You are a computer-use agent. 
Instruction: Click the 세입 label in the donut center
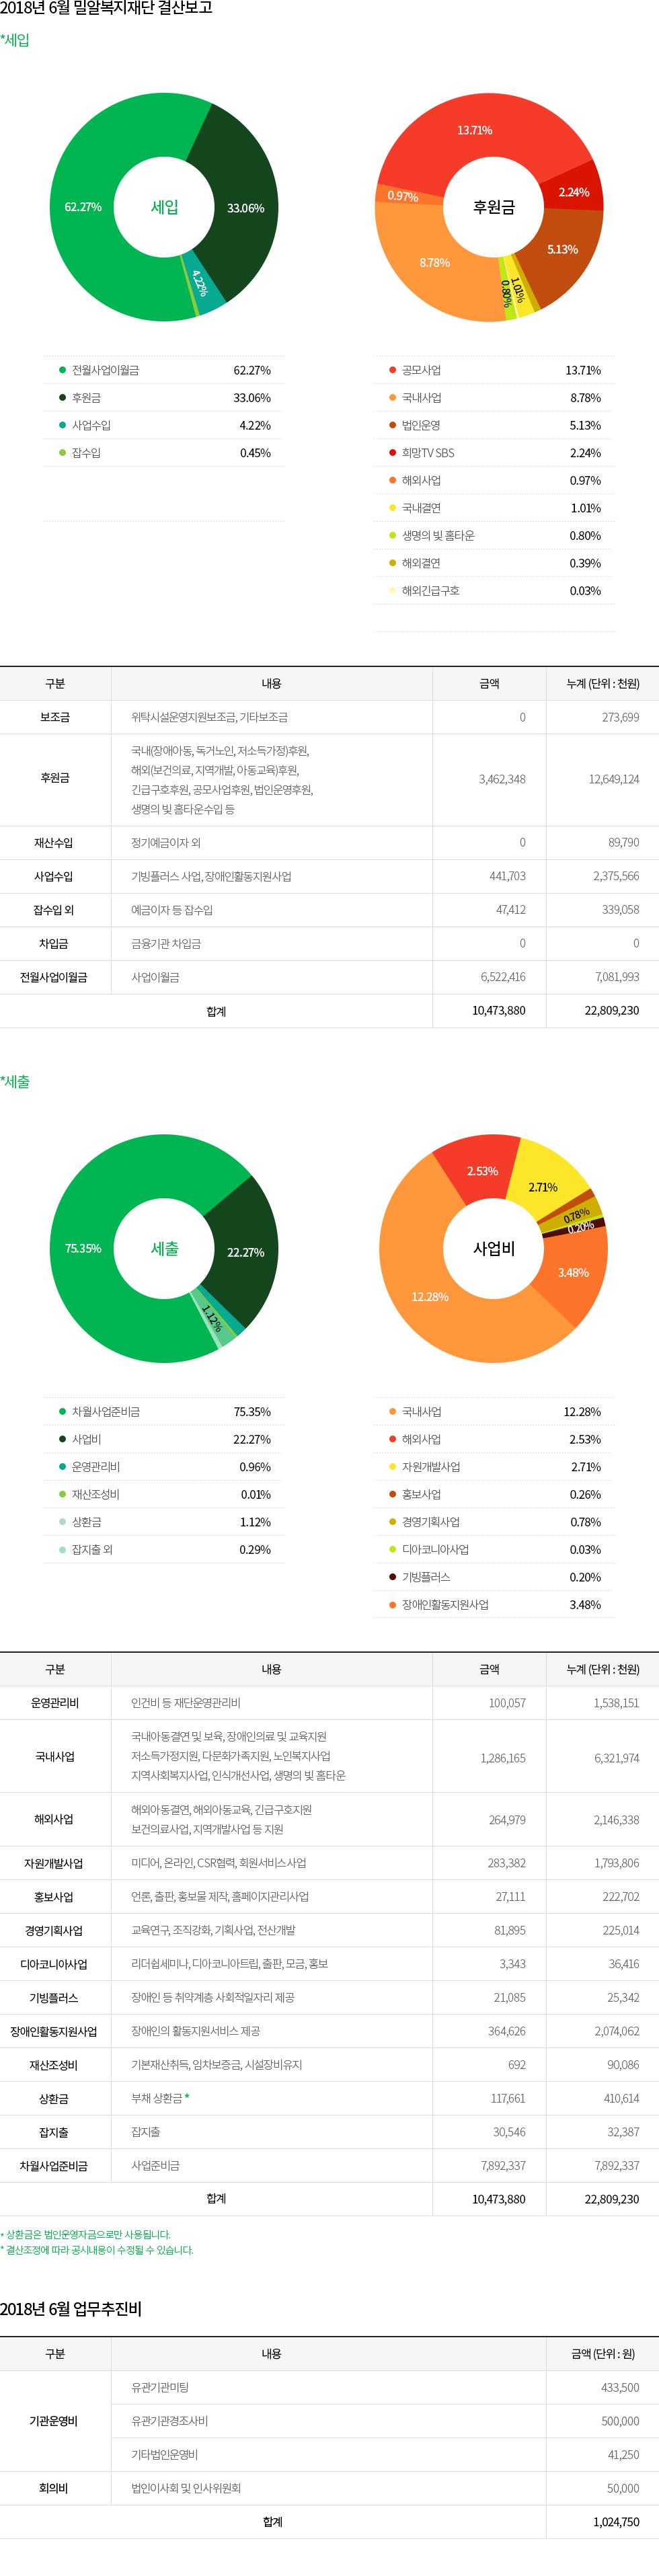[164, 207]
